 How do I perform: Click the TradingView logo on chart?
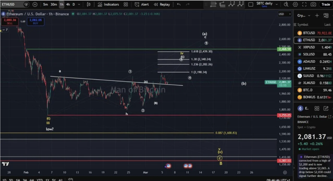click(6, 164)
